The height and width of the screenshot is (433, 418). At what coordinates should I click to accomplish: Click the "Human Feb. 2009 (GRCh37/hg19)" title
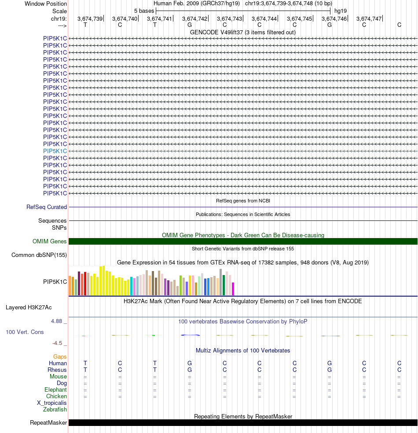coord(197,4)
